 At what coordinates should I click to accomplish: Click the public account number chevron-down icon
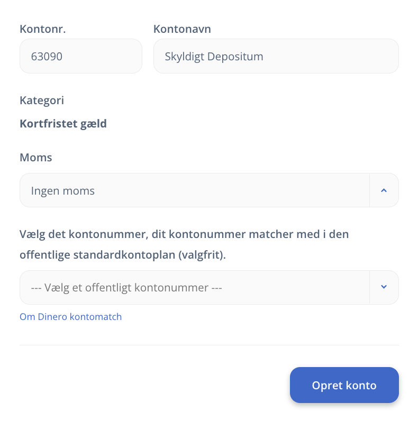coord(384,287)
